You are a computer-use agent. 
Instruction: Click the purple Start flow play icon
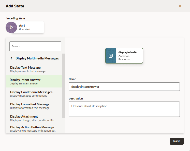(x=11, y=27)
